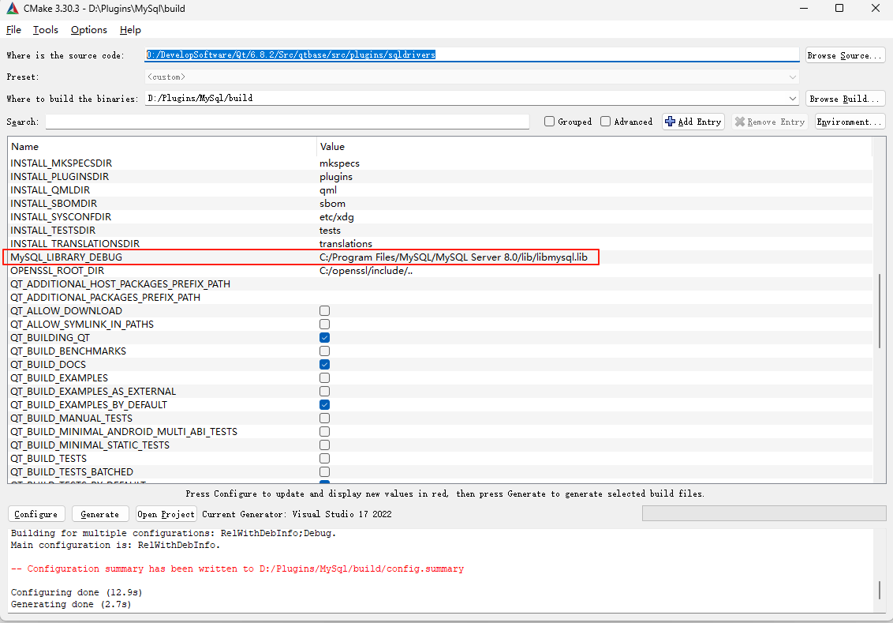Open the Tools menu
Image resolution: width=893 pixels, height=623 pixels.
pyautogui.click(x=46, y=30)
